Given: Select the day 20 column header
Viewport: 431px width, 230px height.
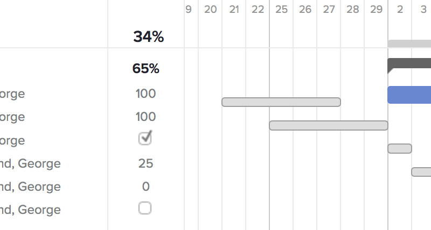Looking at the screenshot, I should click(211, 9).
